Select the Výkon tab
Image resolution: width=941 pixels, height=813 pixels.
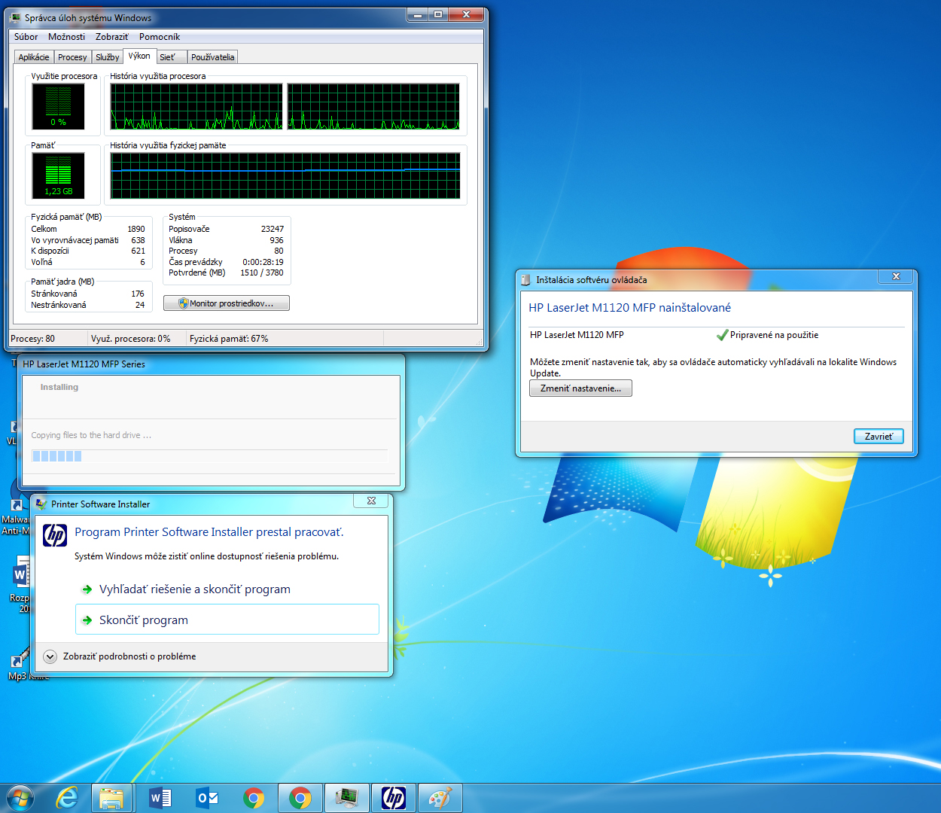(x=139, y=56)
